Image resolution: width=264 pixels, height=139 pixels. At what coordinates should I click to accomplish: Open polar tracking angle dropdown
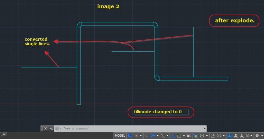pos(158,136)
